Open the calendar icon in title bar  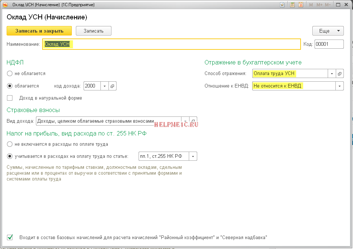[301, 5]
